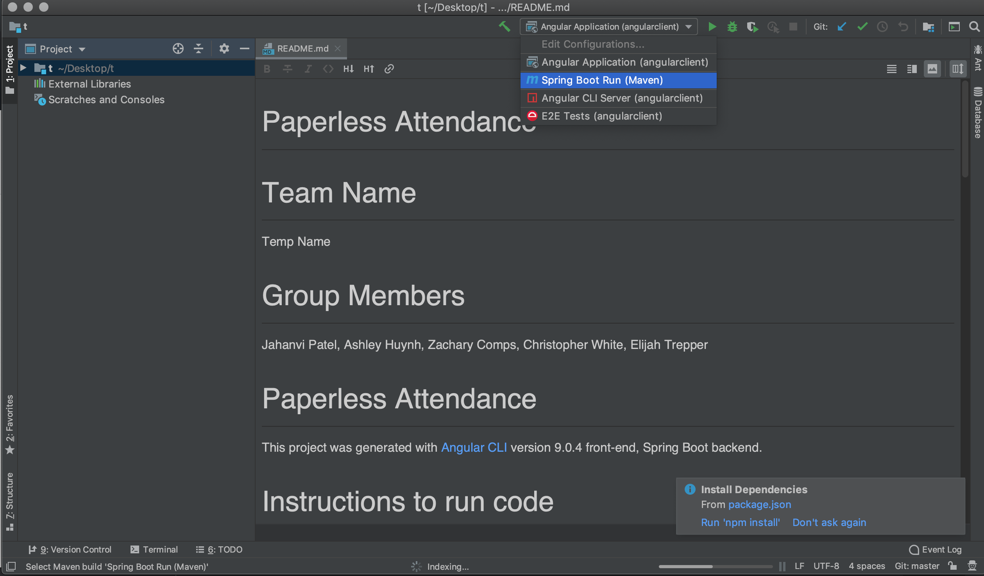This screenshot has width=984, height=576.
Task: Open package.json link in notification
Action: (759, 504)
